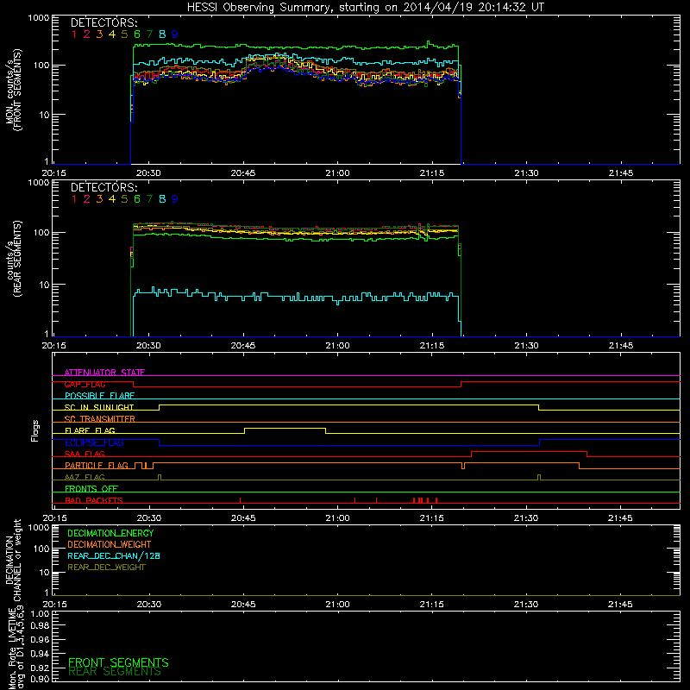Image resolution: width=690 pixels, height=690 pixels.
Task: Select detector 5 in rear segments legend
Action: (x=124, y=199)
